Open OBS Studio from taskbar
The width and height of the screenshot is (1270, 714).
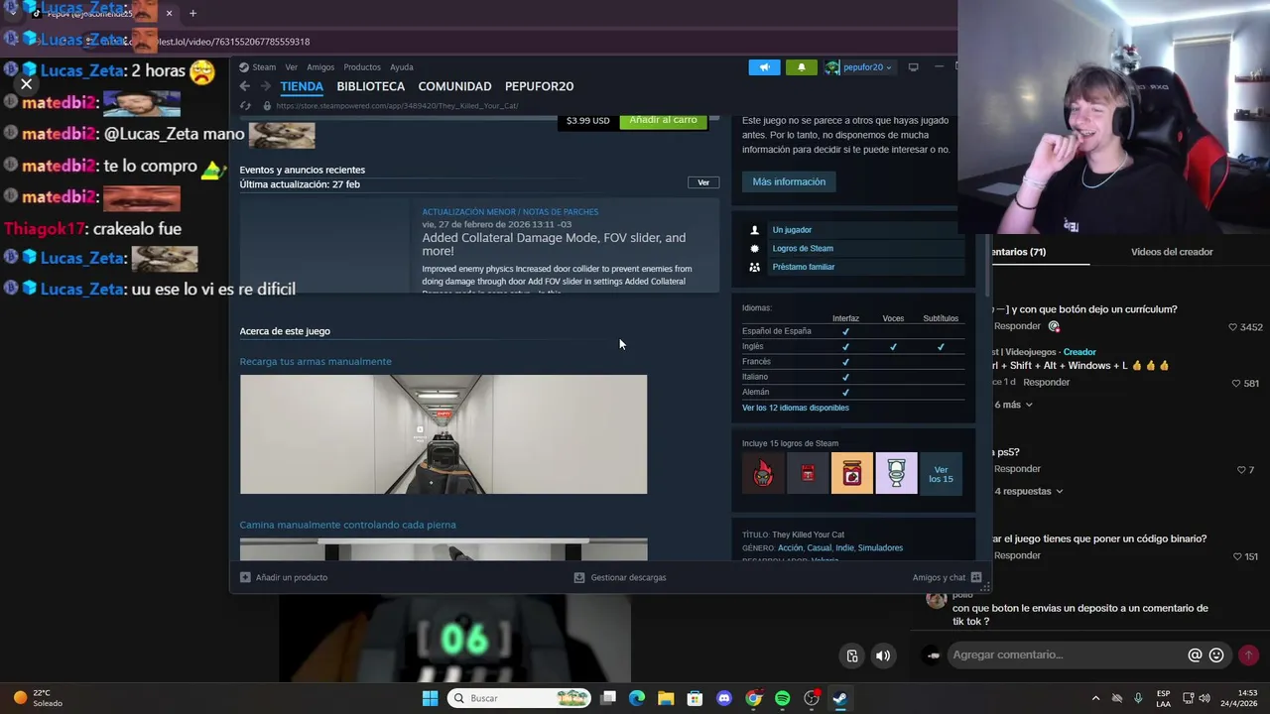coord(812,698)
